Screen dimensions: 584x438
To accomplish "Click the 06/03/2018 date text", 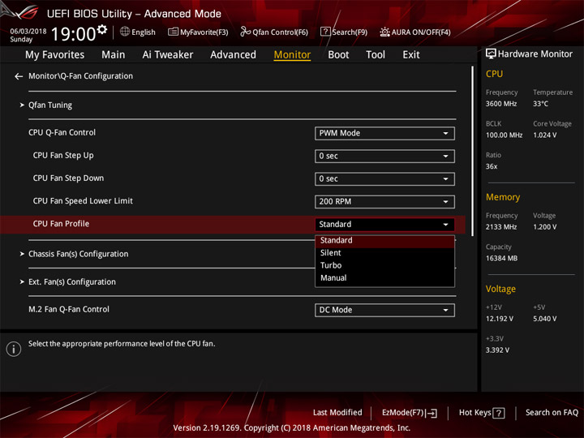I will point(28,32).
